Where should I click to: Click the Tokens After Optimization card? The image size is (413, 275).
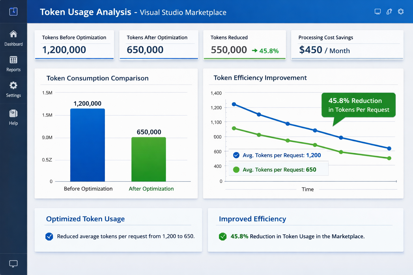(159, 45)
